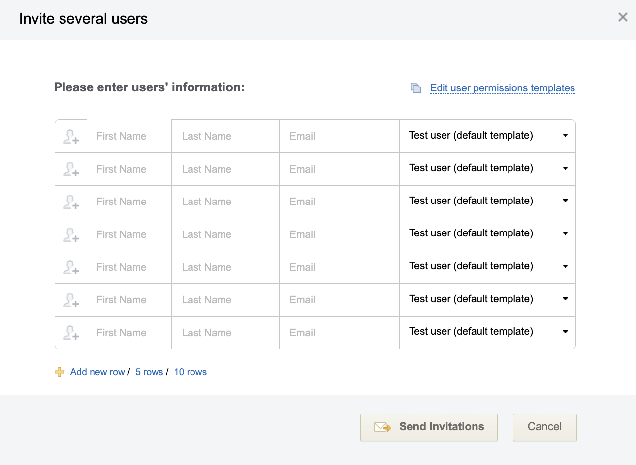Click the add-user icon in the third row
Viewport: 636px width, 465px height.
point(71,202)
